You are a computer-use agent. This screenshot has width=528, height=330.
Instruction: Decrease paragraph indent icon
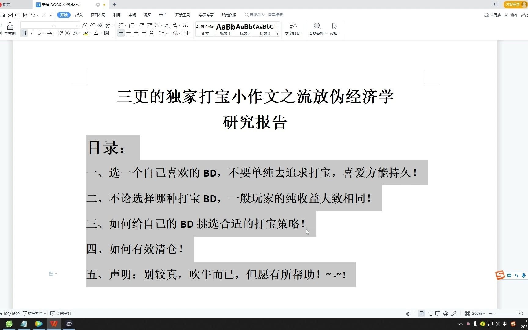142,25
